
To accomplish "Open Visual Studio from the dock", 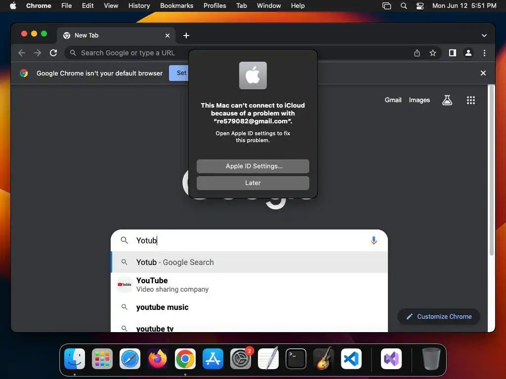I will click(391, 359).
